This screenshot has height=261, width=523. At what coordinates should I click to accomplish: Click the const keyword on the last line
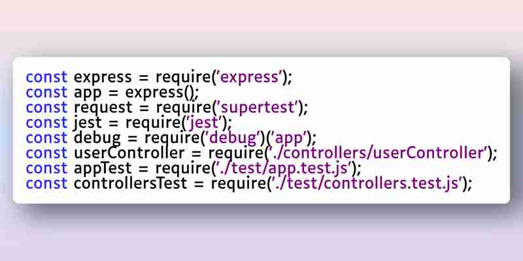(46, 184)
